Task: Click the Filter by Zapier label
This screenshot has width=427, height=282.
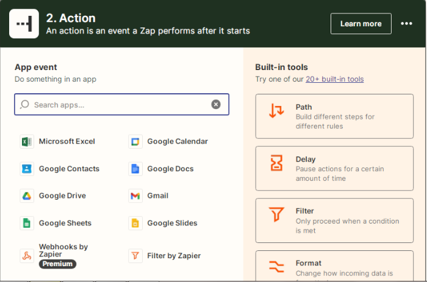Action: click(x=174, y=256)
